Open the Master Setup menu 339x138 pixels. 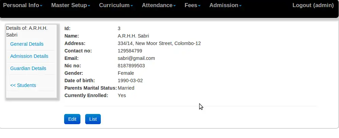(x=71, y=5)
